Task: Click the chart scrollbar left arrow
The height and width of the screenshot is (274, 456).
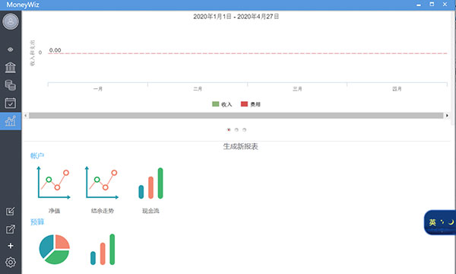Action: [x=26, y=116]
